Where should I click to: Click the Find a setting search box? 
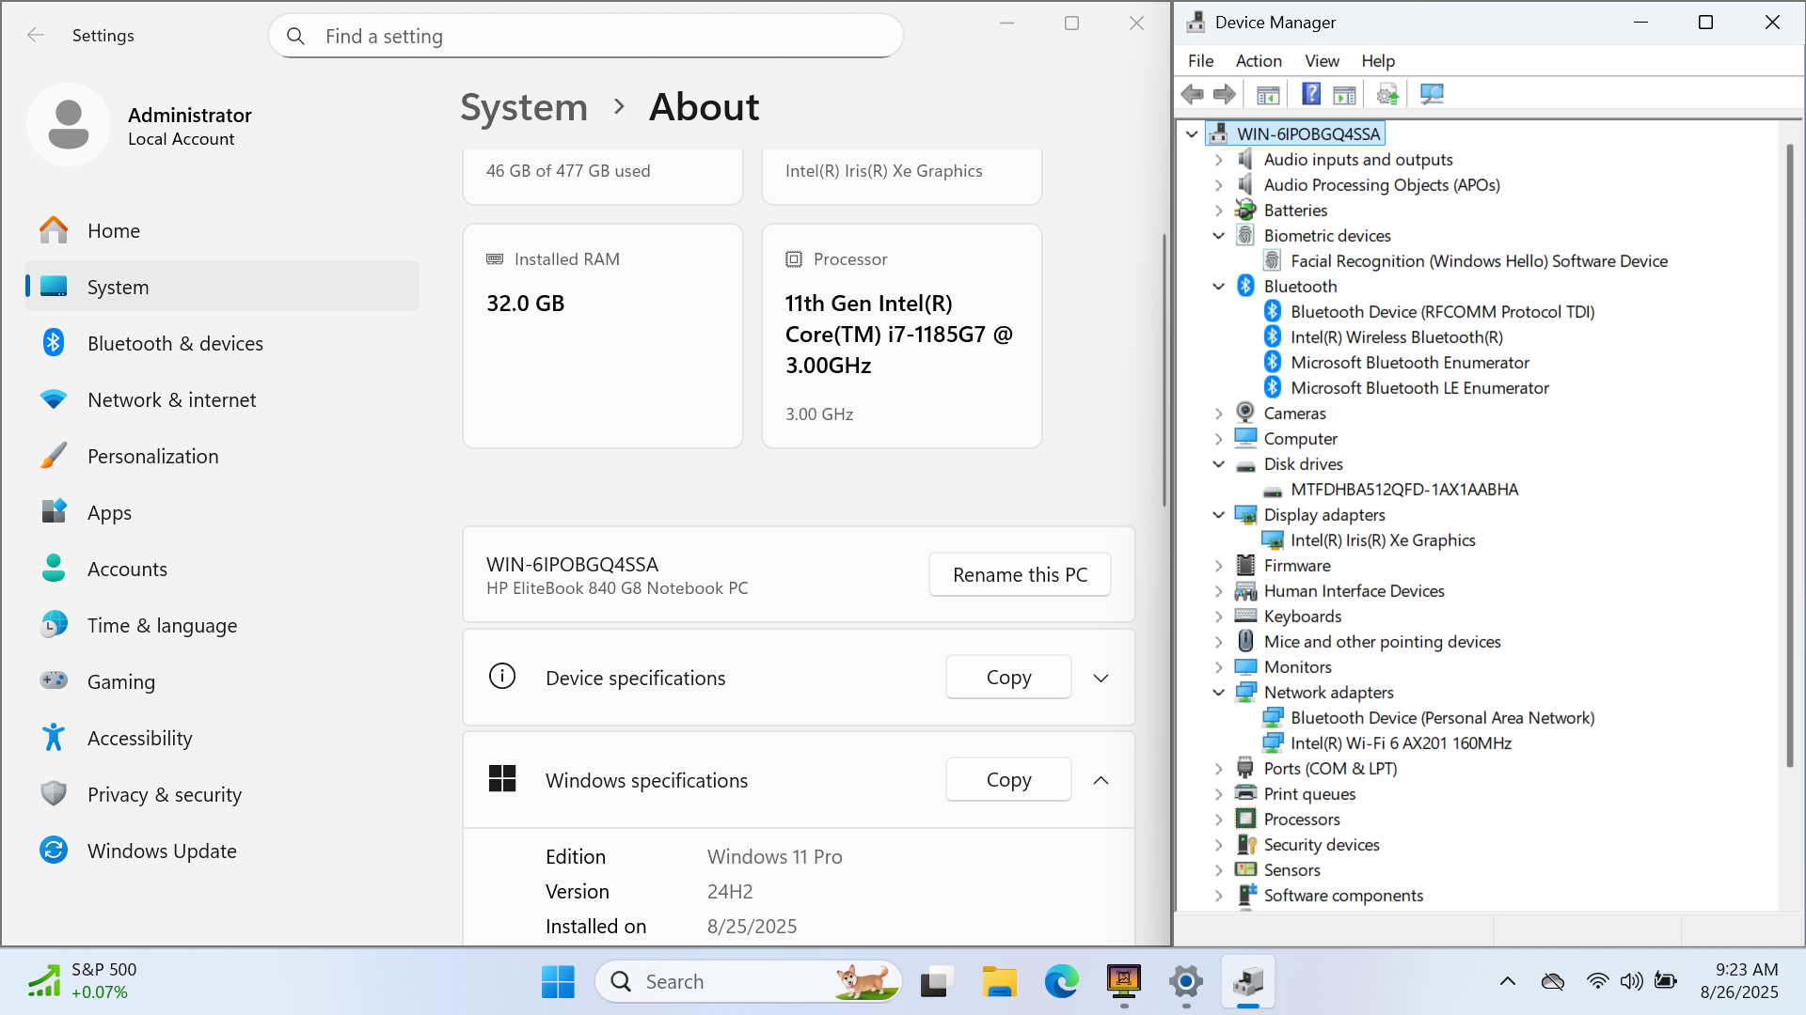pyautogui.click(x=586, y=36)
